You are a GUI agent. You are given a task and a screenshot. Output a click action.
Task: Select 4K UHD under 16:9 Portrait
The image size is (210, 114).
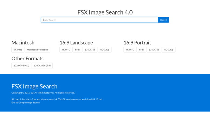(x=130, y=50)
